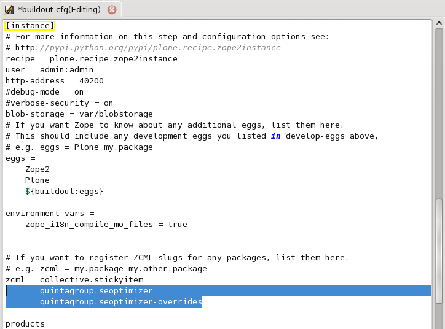Click the vertical scrollbar thumb
The height and width of the screenshot is (329, 445).
(x=439, y=252)
